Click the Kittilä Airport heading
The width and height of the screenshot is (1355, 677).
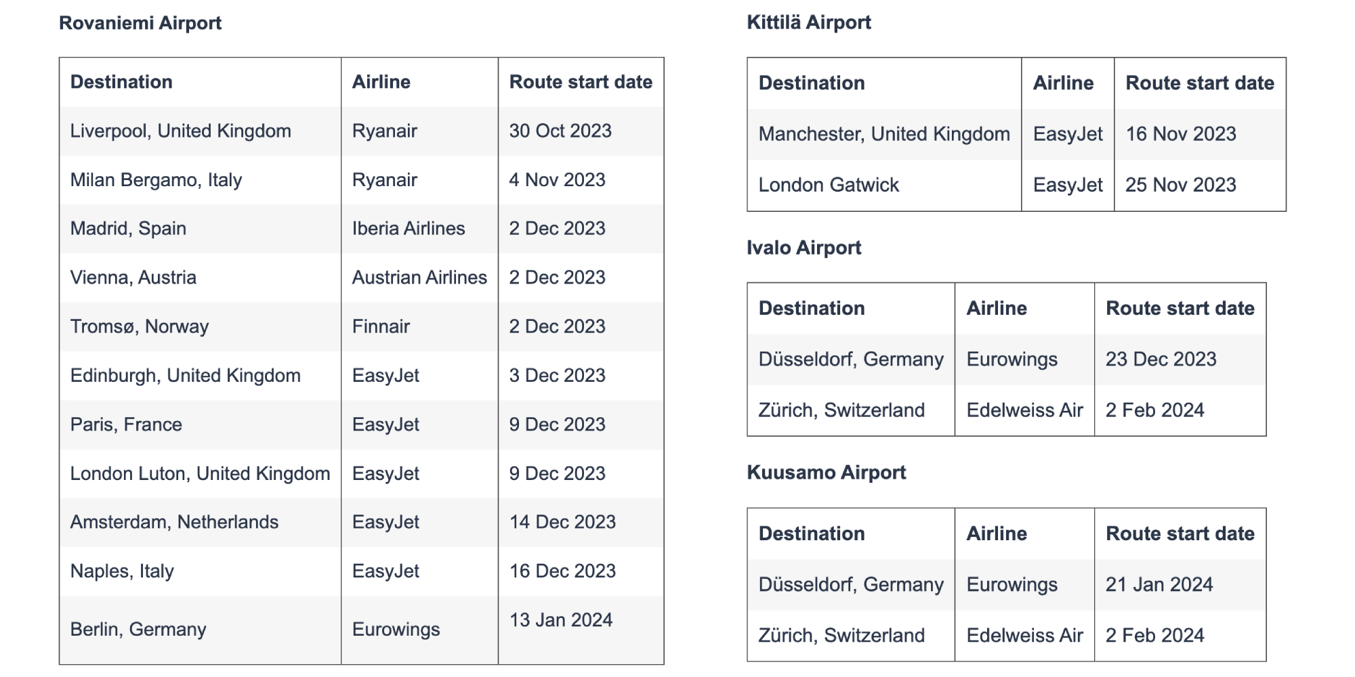pos(809,22)
